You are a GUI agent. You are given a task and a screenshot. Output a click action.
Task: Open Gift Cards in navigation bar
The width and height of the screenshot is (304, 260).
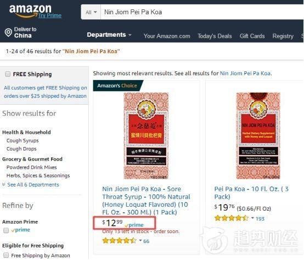[252, 36]
